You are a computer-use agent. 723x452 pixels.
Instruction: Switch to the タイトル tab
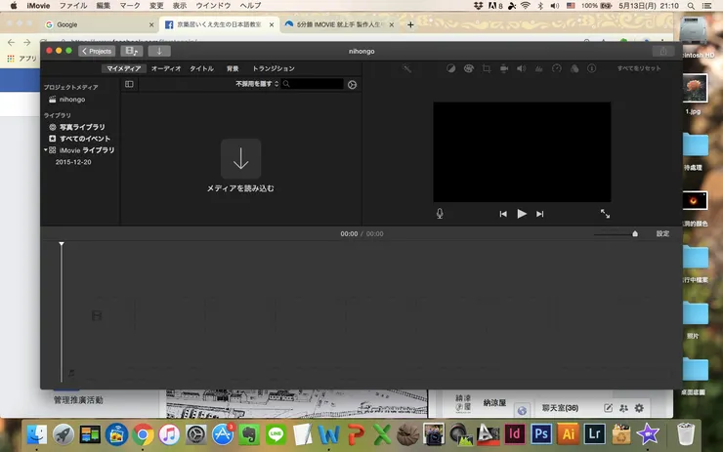point(201,68)
